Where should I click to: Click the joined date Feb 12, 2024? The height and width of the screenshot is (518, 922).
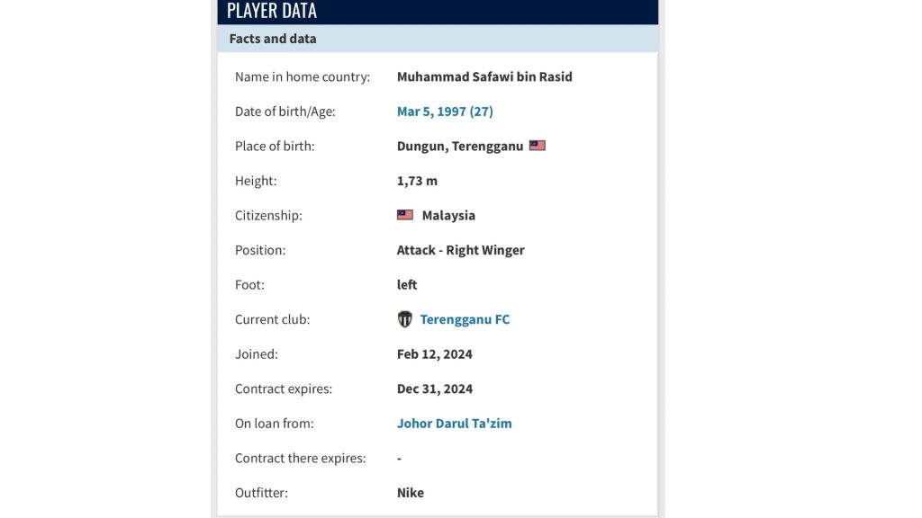point(435,353)
